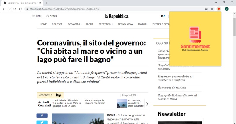Click the Cilento sea thumbnail image
The height and width of the screenshot is (124, 236).
(x=122, y=104)
